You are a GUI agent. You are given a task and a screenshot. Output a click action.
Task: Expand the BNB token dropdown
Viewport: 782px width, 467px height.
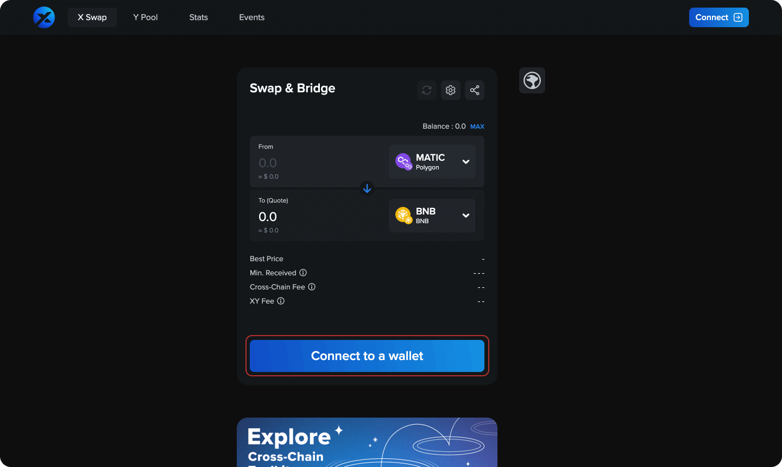tap(466, 216)
